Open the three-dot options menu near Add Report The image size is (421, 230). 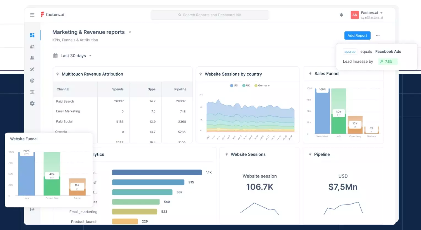click(x=378, y=35)
